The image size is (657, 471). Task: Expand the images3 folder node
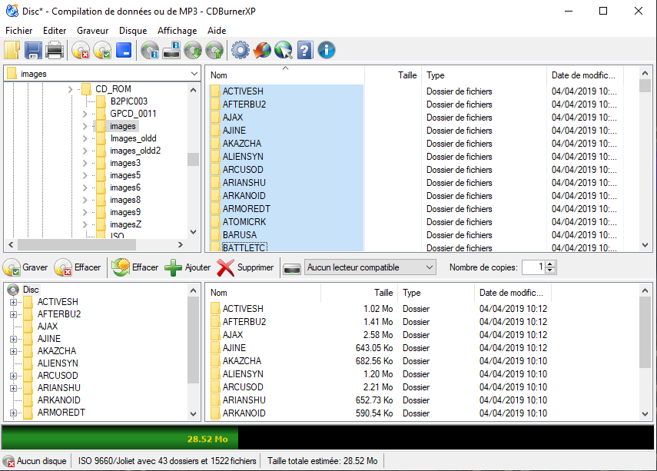tap(85, 163)
